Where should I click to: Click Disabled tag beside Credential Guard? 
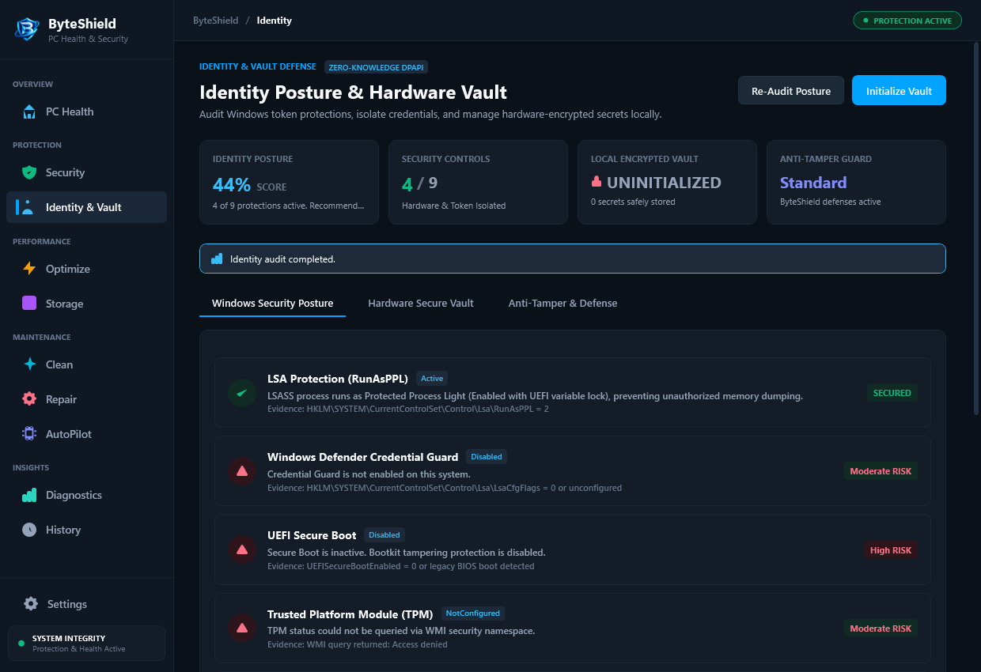point(486,456)
